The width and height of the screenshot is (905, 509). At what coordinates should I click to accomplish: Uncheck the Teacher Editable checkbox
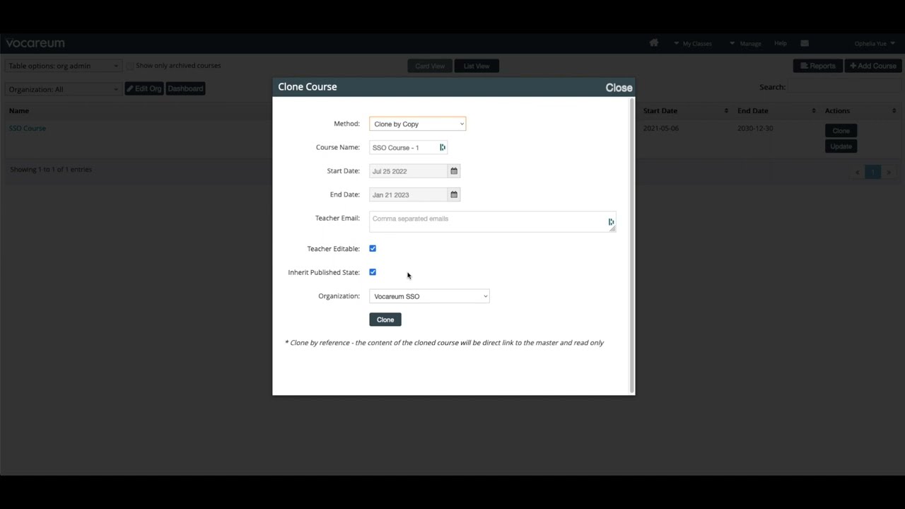coord(373,248)
